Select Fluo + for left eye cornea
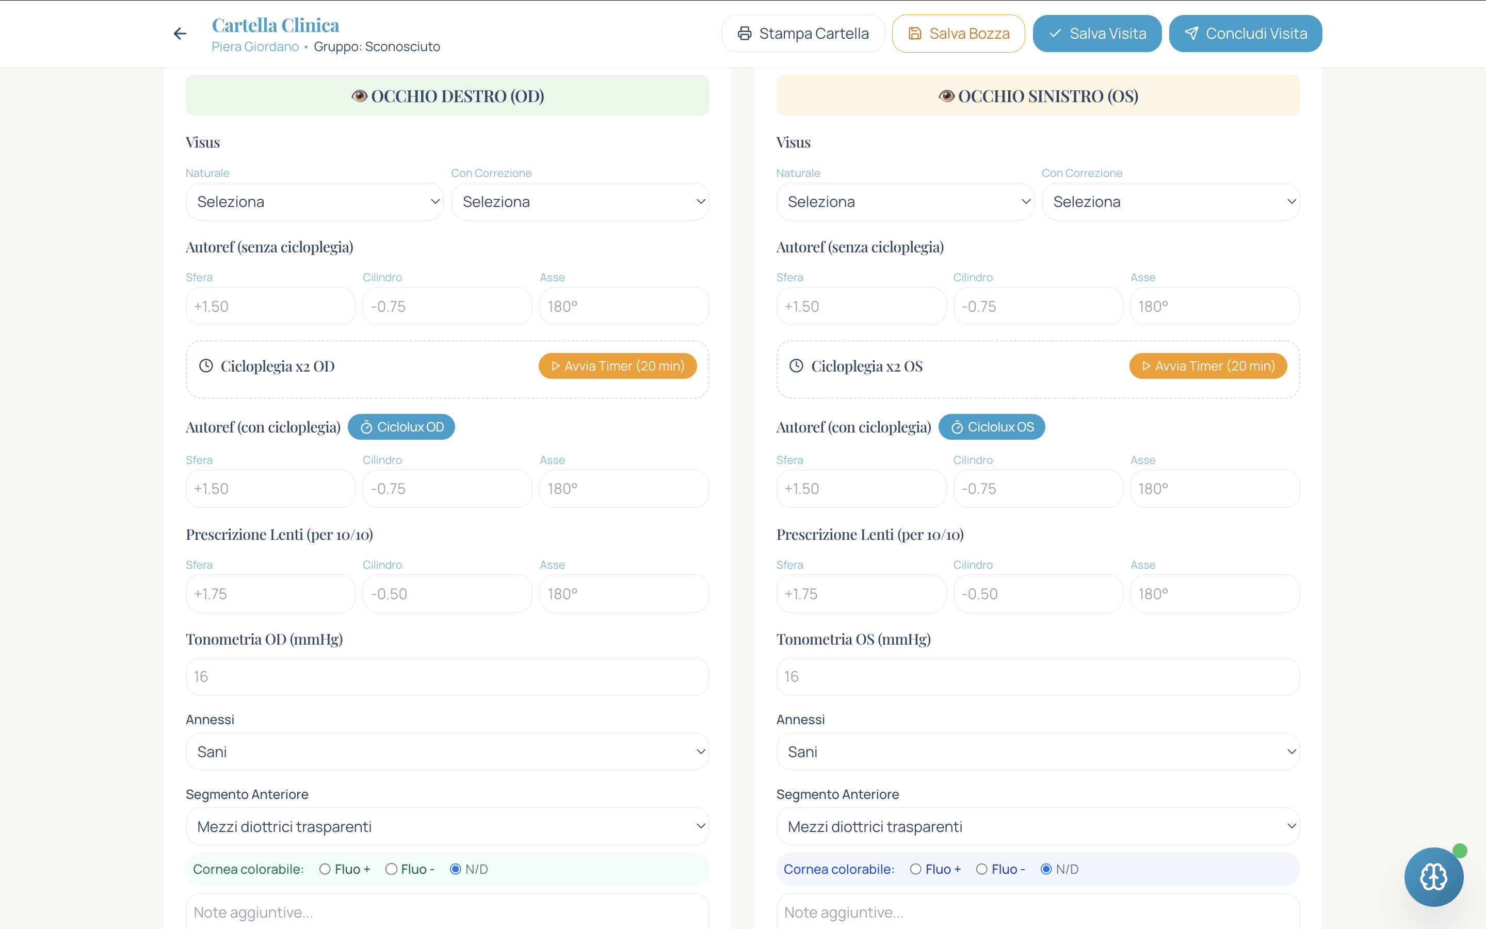This screenshot has width=1486, height=929. point(915,869)
